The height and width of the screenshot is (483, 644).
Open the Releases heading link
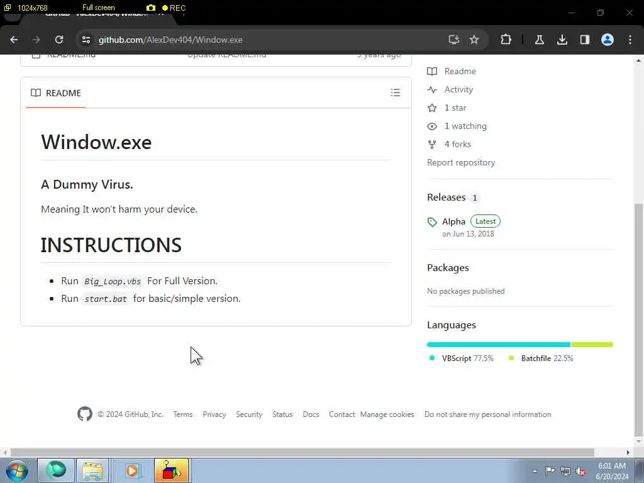click(446, 197)
